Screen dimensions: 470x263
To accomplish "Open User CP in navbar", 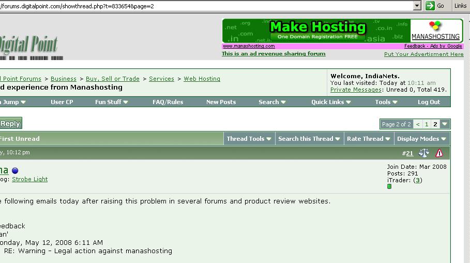I will click(x=62, y=102).
